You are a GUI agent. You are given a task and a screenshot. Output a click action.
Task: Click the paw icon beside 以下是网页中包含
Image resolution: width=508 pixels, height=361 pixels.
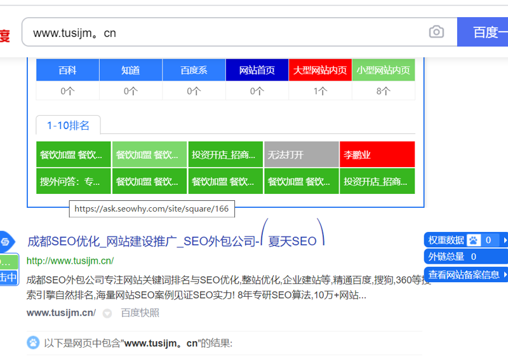point(33,343)
